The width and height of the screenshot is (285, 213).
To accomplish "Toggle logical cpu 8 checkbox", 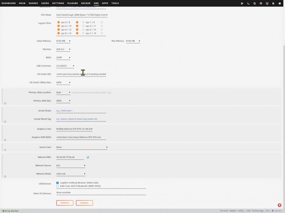I will (x=77, y=22).
